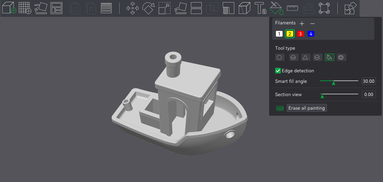Click the Section view value field
This screenshot has width=383, height=182.
pos(369,95)
